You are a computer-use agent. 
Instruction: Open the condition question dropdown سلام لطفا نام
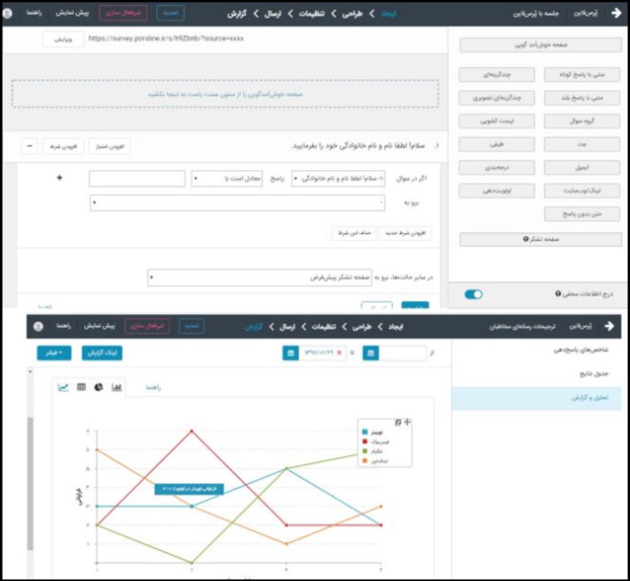[x=339, y=179]
